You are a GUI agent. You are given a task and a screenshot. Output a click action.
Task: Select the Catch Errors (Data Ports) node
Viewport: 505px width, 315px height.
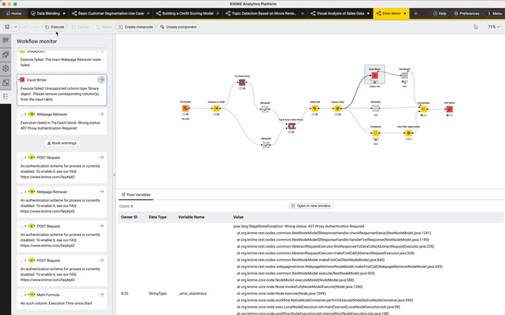coord(291,126)
